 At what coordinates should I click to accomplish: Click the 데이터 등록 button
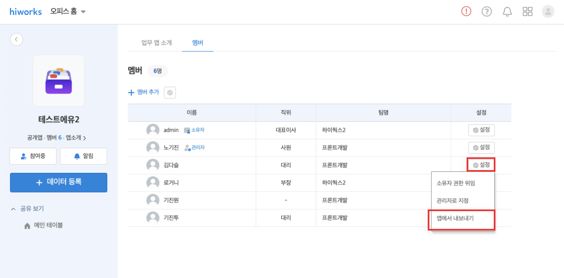[x=59, y=182]
